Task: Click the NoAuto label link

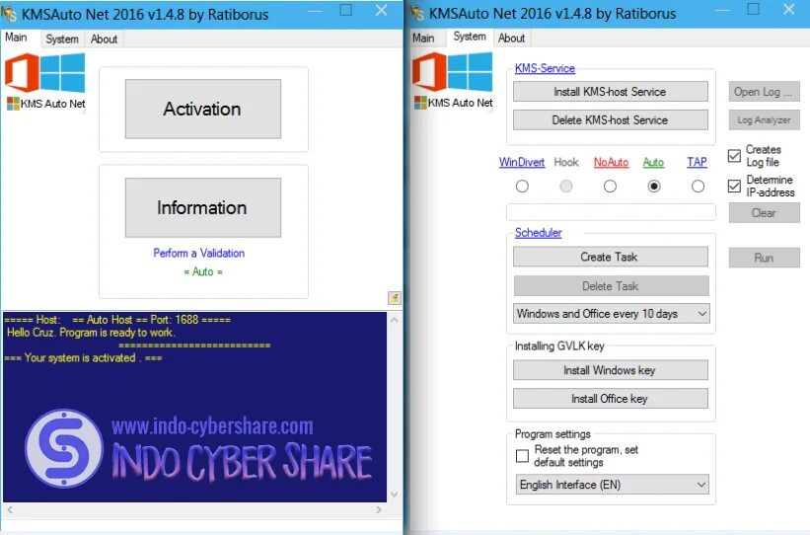Action: coord(611,162)
